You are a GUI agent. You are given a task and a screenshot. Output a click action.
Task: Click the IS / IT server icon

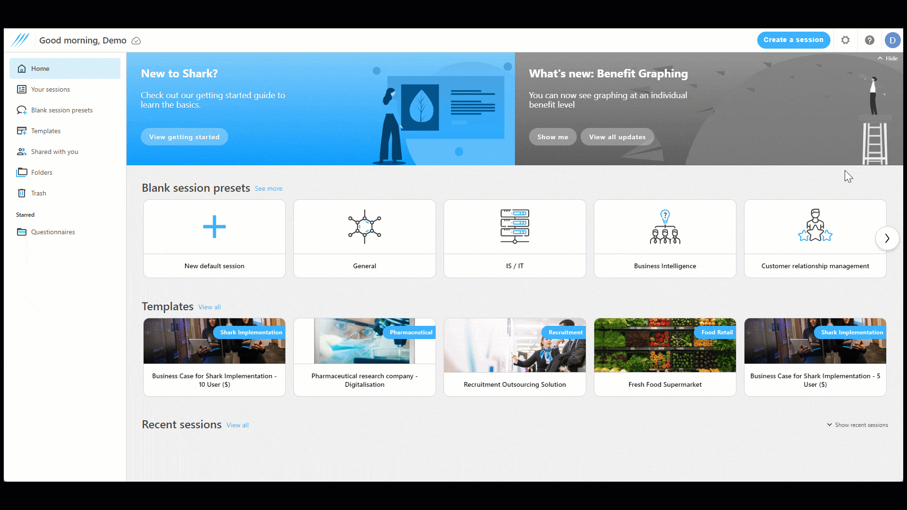click(x=515, y=227)
